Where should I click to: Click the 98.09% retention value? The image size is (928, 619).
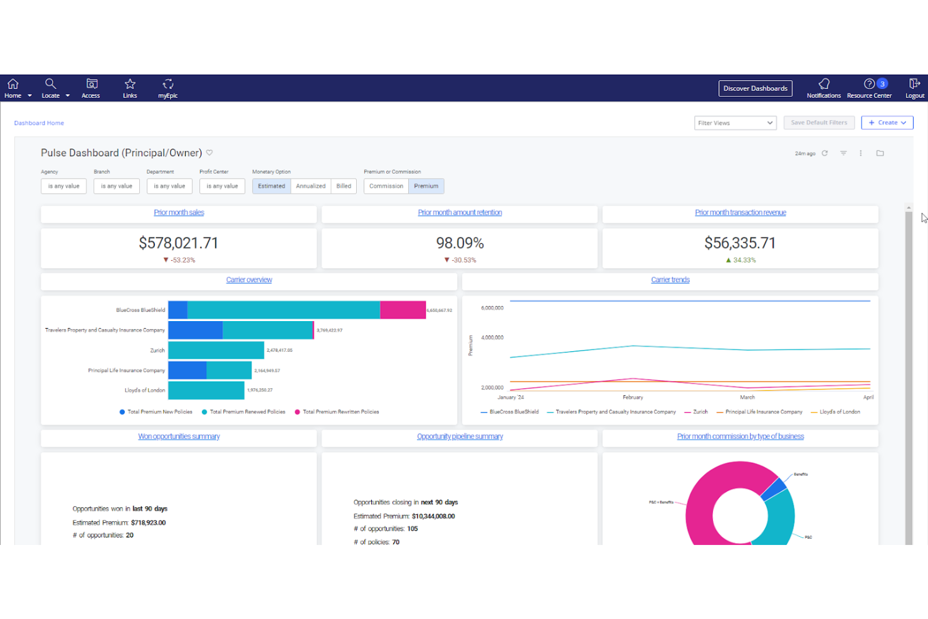click(x=460, y=243)
